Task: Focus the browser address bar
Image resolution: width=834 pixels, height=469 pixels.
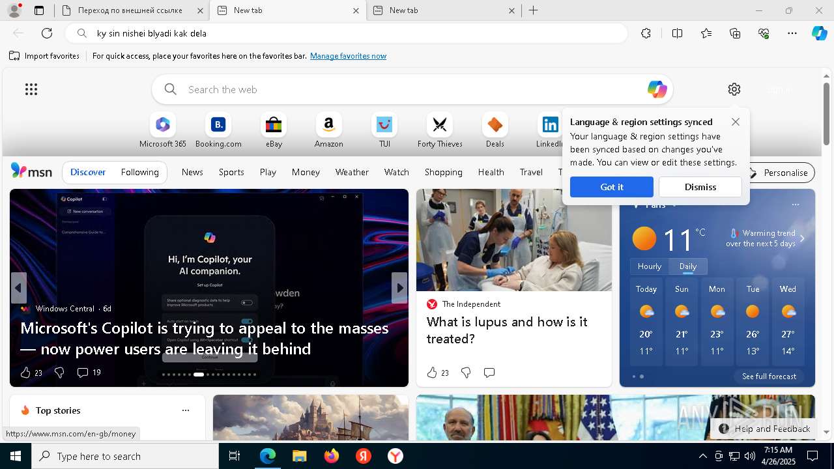Action: pyautogui.click(x=347, y=33)
